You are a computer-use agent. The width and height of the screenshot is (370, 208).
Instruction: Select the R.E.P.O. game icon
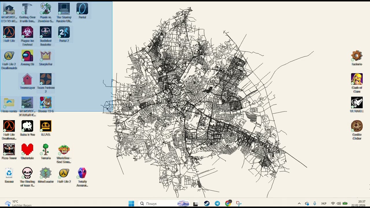[x=46, y=128]
